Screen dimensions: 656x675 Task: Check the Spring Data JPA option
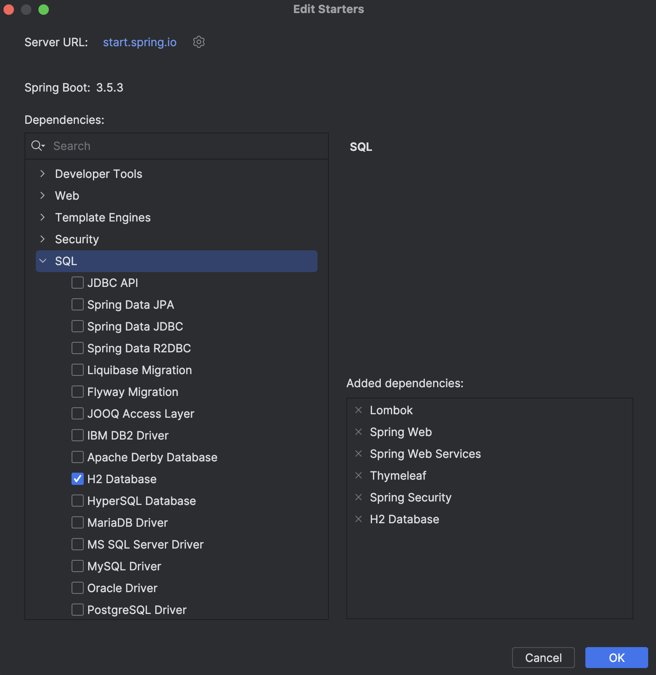coord(78,304)
